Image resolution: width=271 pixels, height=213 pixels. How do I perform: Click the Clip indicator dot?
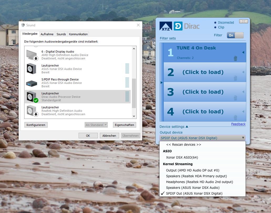[215, 27]
